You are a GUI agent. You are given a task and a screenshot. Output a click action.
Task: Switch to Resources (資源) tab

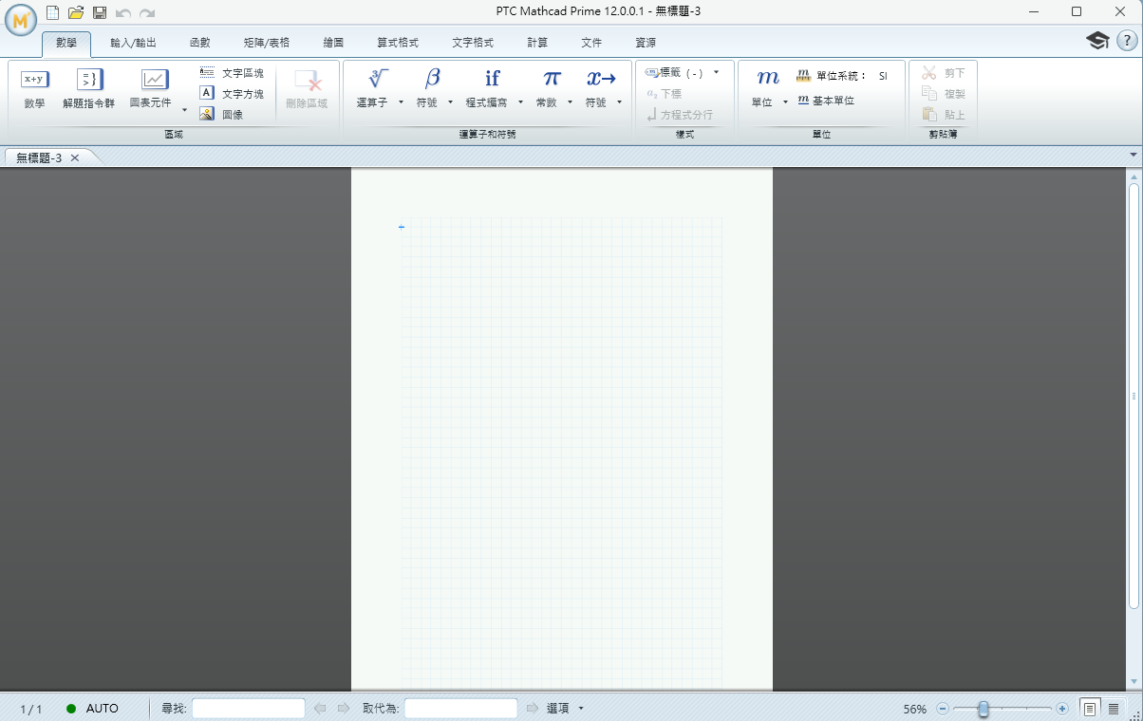point(646,44)
